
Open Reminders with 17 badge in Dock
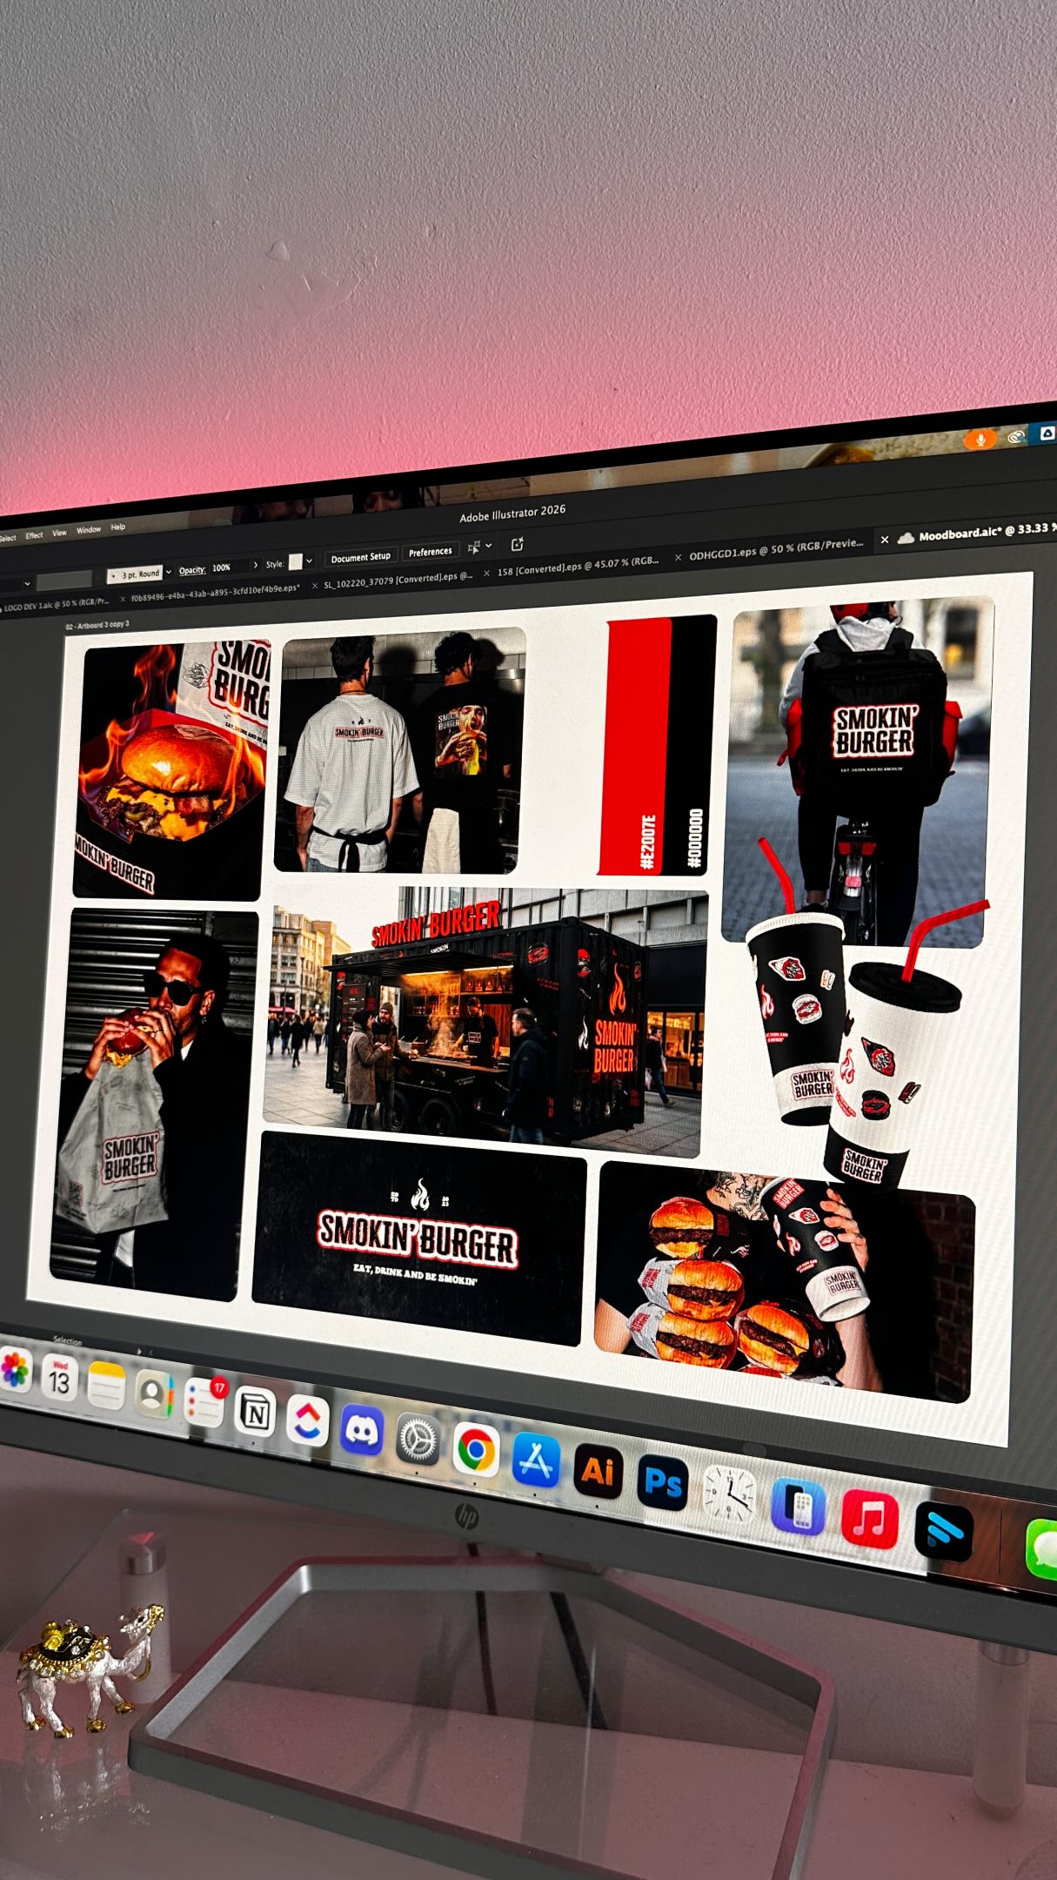[204, 1401]
